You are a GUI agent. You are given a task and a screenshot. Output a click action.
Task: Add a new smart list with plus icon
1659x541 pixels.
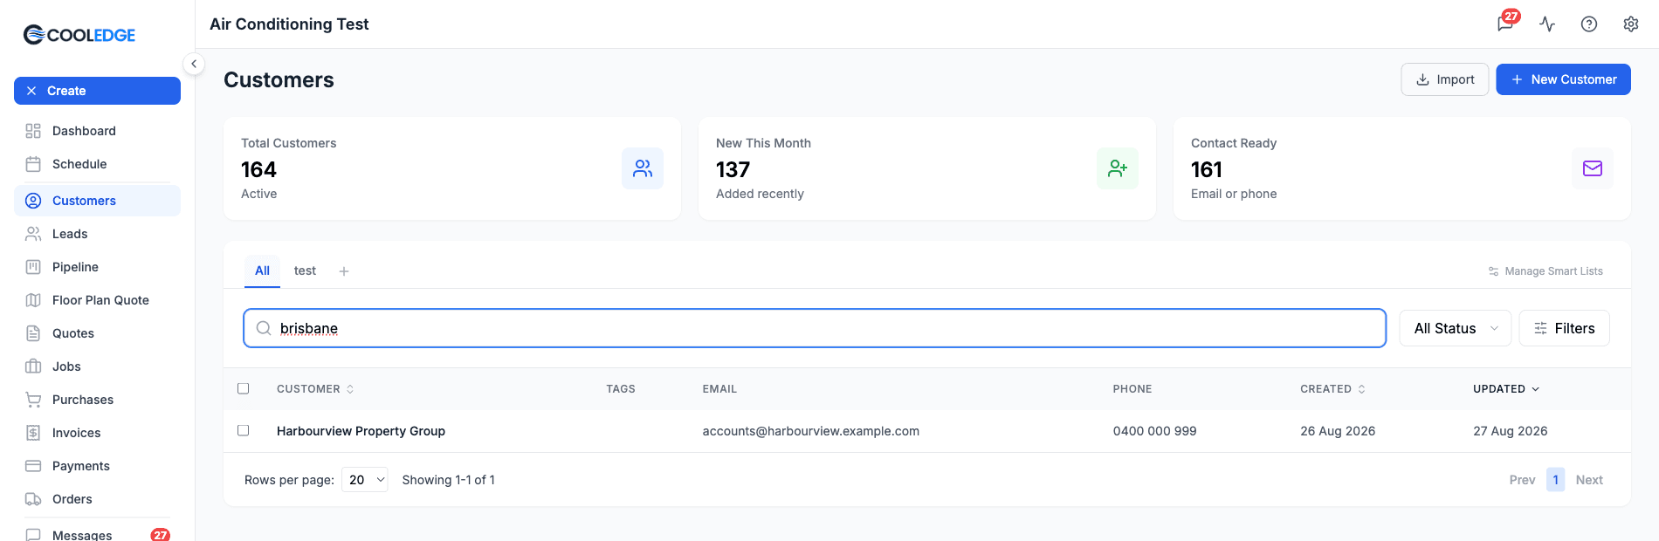(x=344, y=271)
